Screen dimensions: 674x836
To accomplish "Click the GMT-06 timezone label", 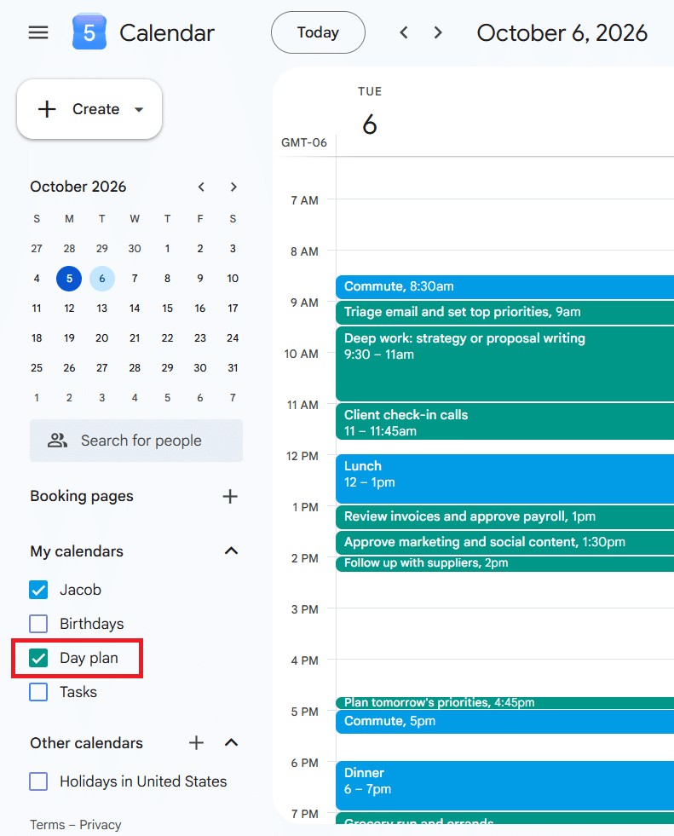I will click(304, 143).
